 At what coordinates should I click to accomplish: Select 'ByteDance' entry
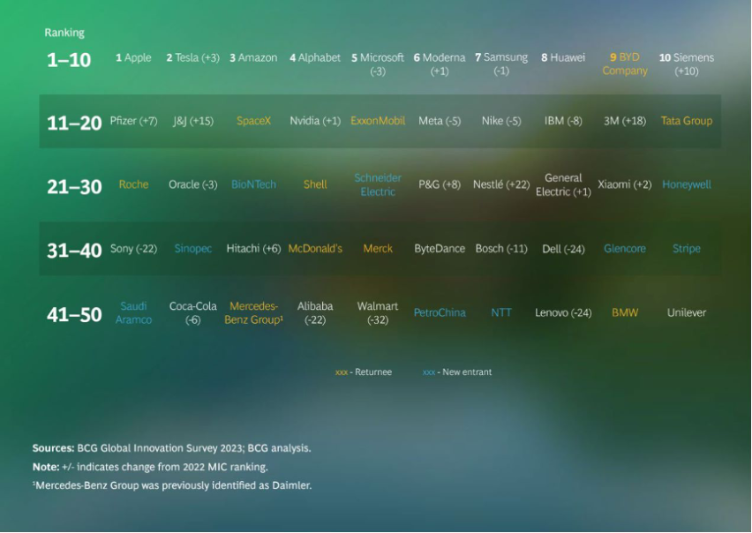[440, 249]
